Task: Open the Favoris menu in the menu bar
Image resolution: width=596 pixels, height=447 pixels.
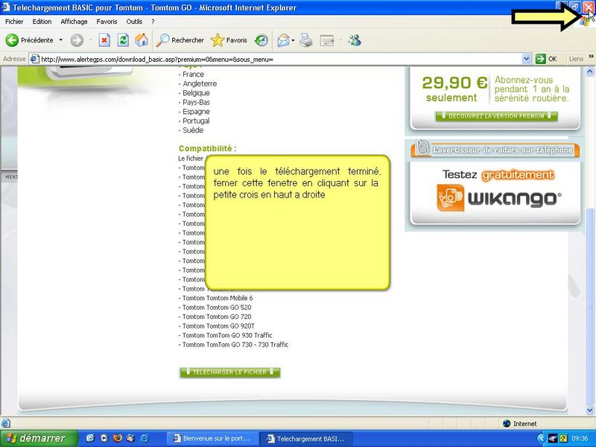Action: [x=107, y=22]
